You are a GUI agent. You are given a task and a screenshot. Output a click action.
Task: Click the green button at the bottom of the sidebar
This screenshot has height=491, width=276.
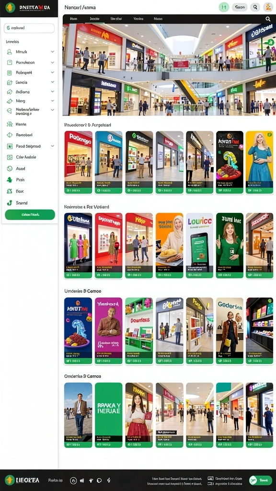(30, 215)
